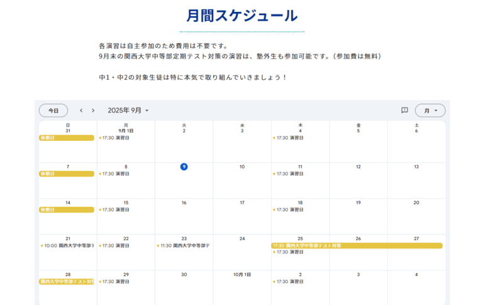
Task: Open 17:30 演習日 event on October 2
Action: (288, 282)
